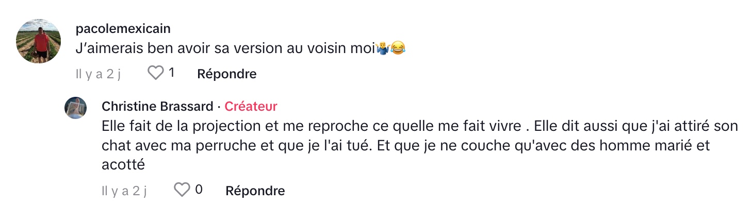Like pacolemexicain's comment with the heart icon

pyautogui.click(x=156, y=74)
